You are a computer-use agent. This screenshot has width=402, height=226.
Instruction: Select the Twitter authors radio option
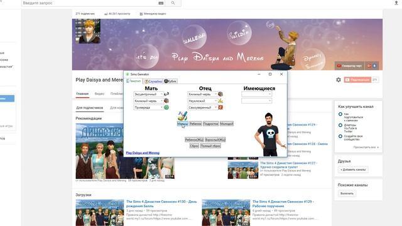pyautogui.click(x=340, y=125)
